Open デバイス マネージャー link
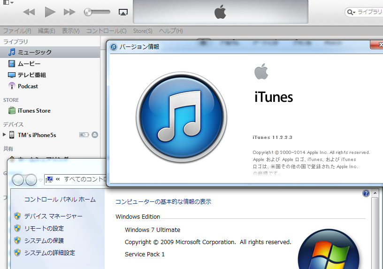The width and height of the screenshot is (383, 269). [x=53, y=216]
